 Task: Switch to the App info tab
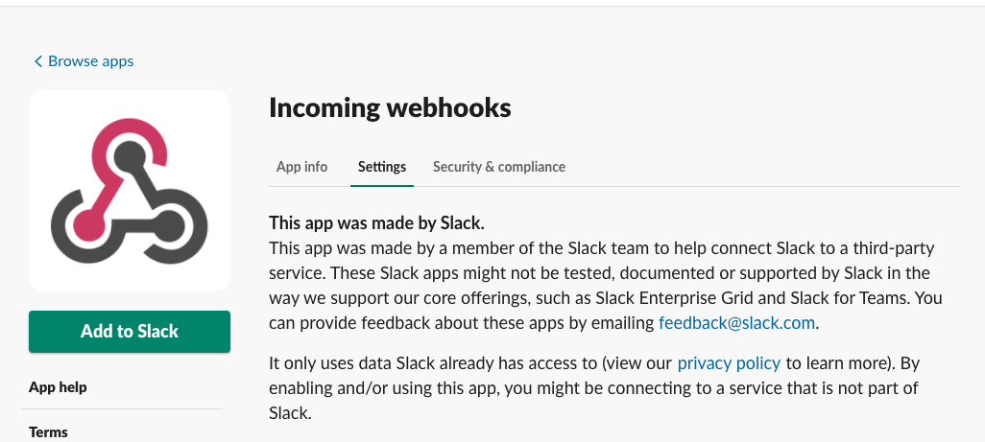(x=301, y=167)
